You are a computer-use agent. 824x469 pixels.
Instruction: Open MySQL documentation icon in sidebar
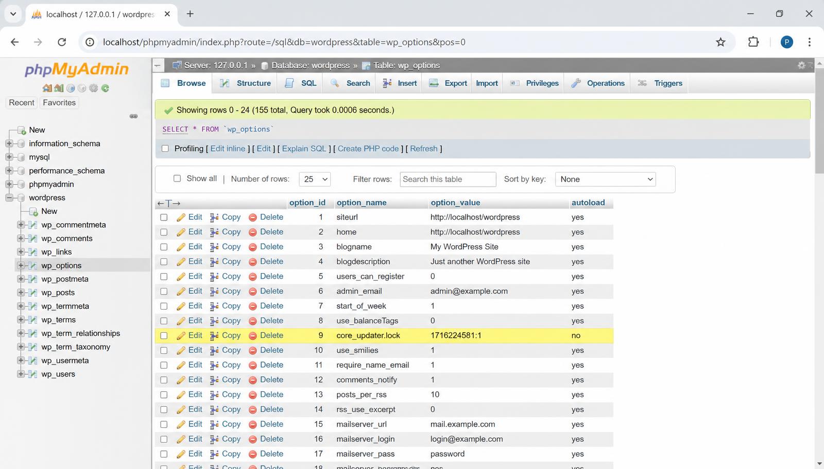pyautogui.click(x=82, y=88)
